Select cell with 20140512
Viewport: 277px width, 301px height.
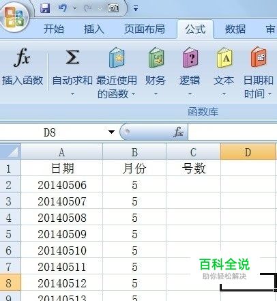pos(61,283)
